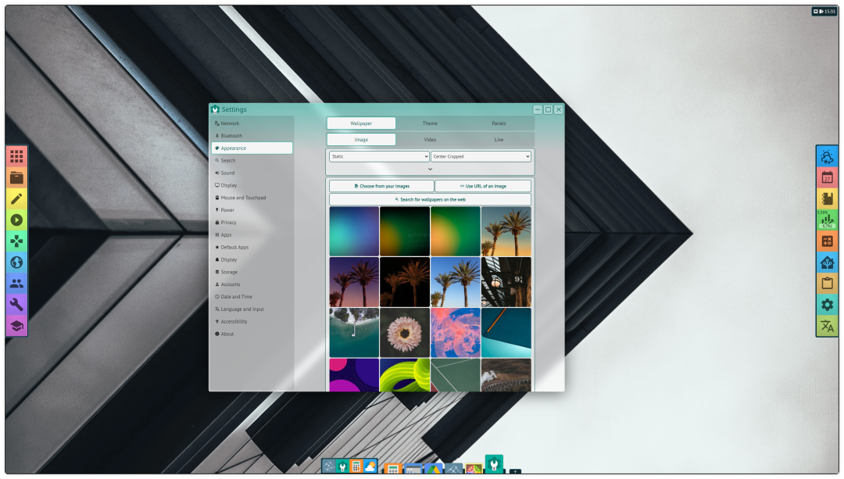Image resolution: width=844 pixels, height=479 pixels.
Task: Open the calculator widget in right panel
Action: (827, 241)
